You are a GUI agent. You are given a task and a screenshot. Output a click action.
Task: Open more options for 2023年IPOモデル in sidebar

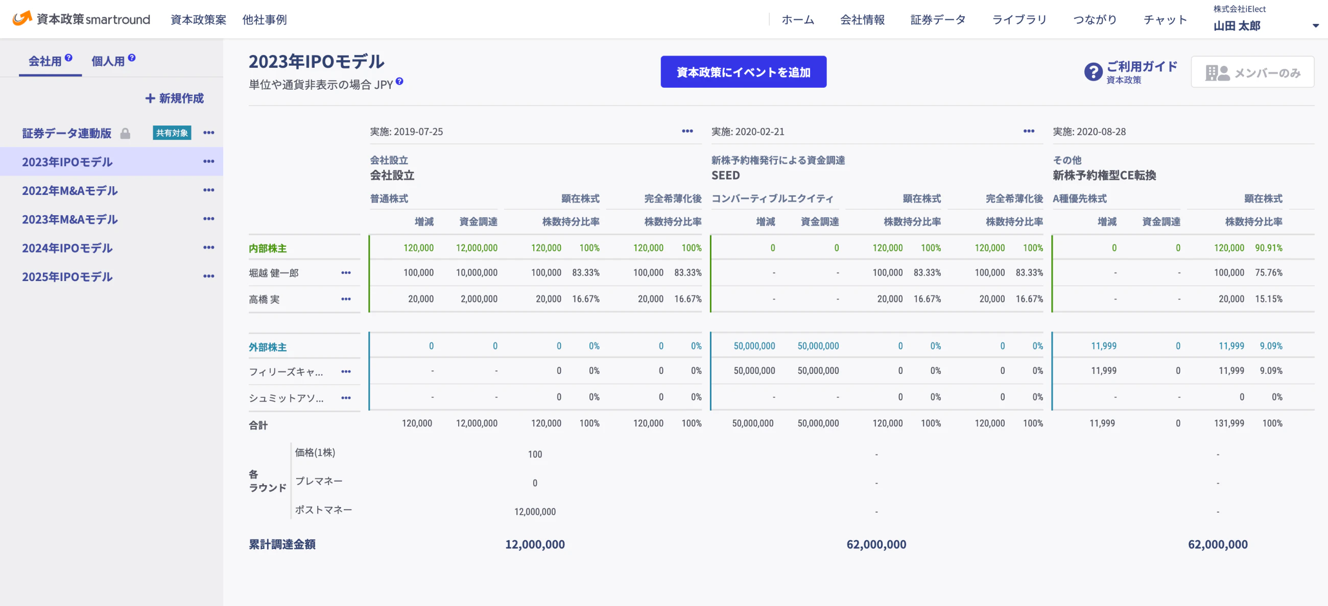pos(208,162)
